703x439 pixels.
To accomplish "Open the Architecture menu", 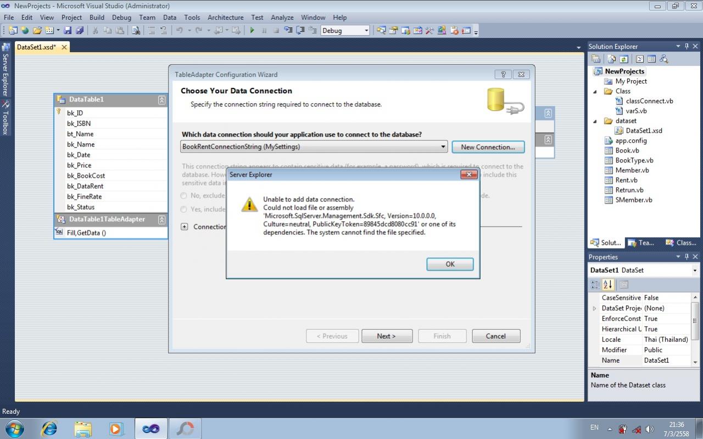I will [x=225, y=18].
